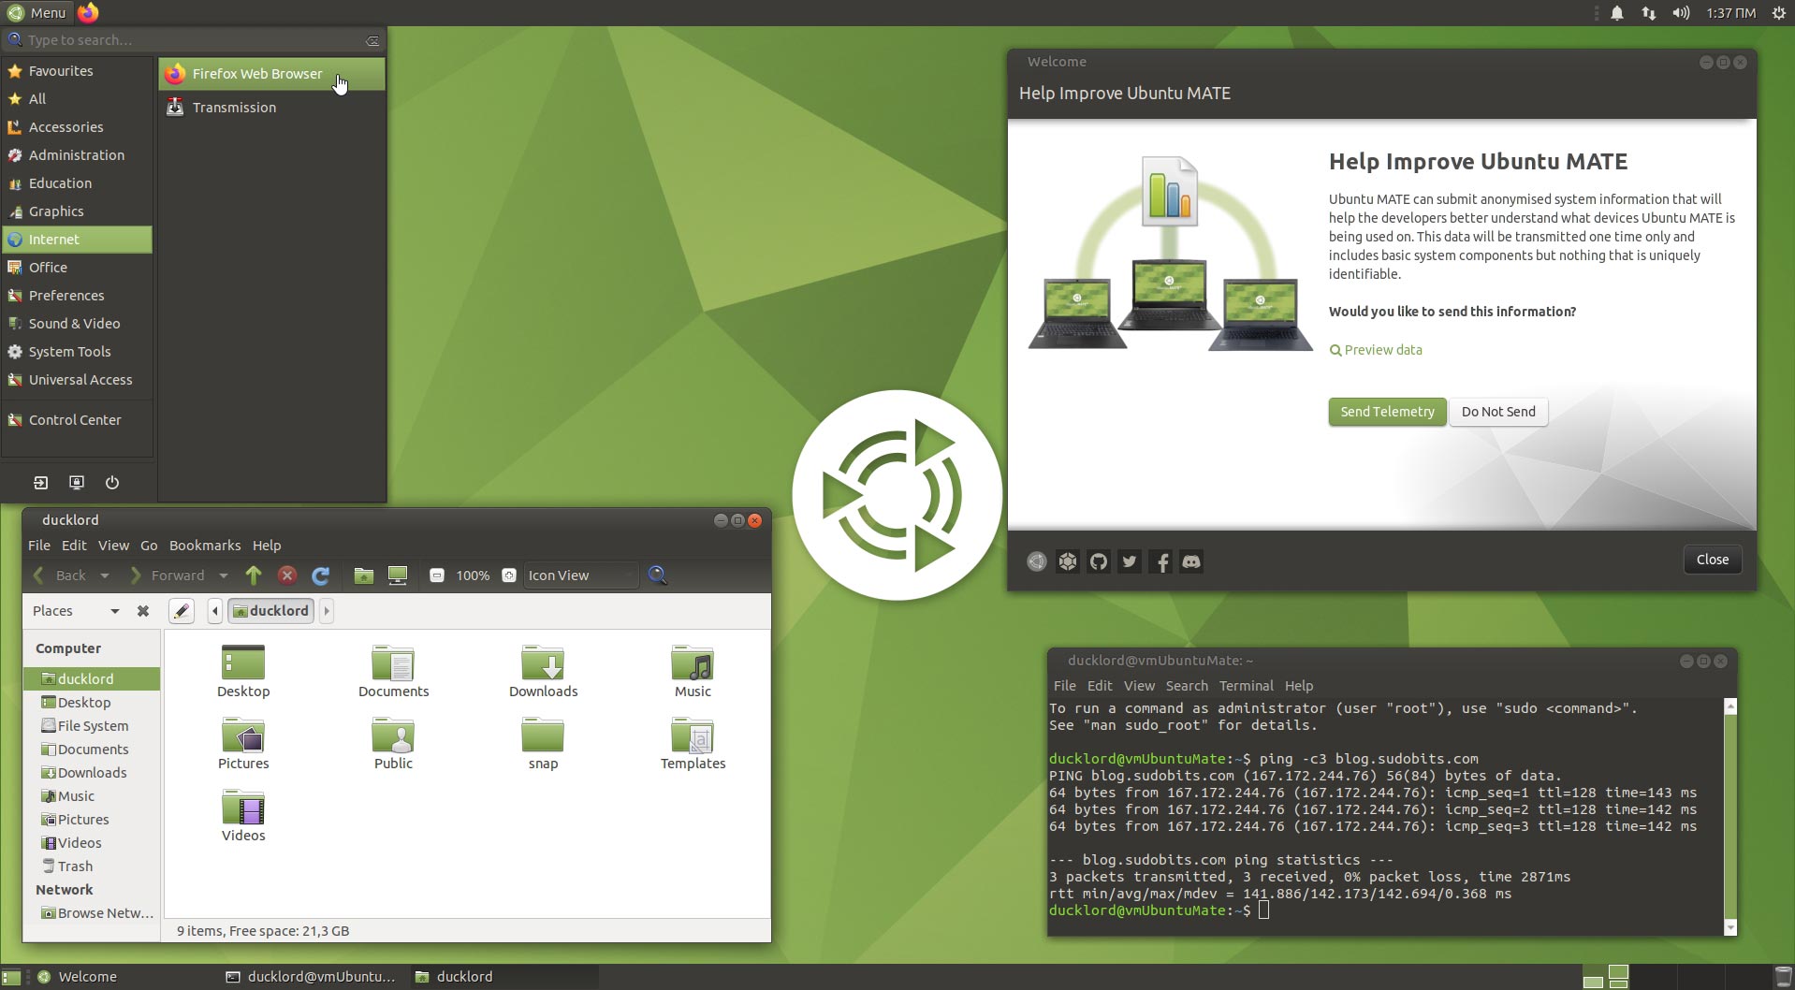The image size is (1795, 990).
Task: Click the red Stop icon in Caja toolbar
Action: 287,575
